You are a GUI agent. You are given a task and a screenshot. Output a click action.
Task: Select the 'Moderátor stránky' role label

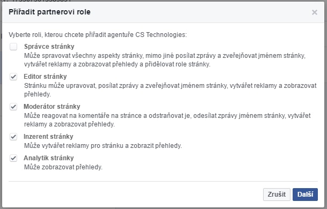[52, 106]
